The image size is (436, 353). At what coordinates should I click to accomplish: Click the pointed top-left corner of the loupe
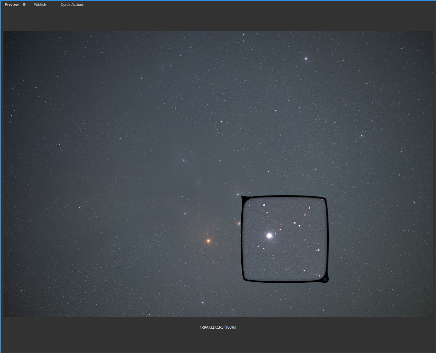click(243, 197)
